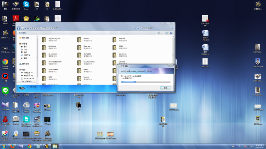Viewport: 266px width, 149px height.
Task: Open the Organize dropdown menu in Explorer
Action: 23,33
